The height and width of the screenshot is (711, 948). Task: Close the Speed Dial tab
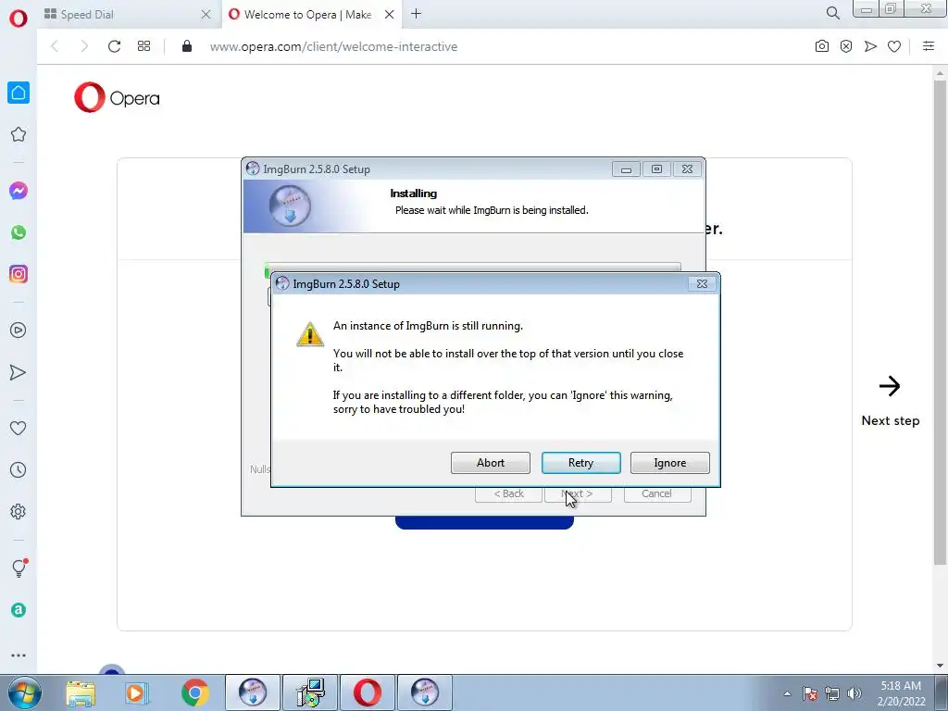click(206, 15)
